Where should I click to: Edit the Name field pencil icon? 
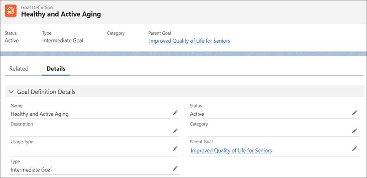click(x=175, y=113)
